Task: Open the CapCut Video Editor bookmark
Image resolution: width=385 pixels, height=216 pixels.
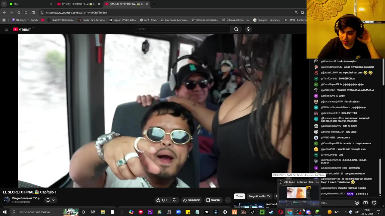Action: (123, 20)
